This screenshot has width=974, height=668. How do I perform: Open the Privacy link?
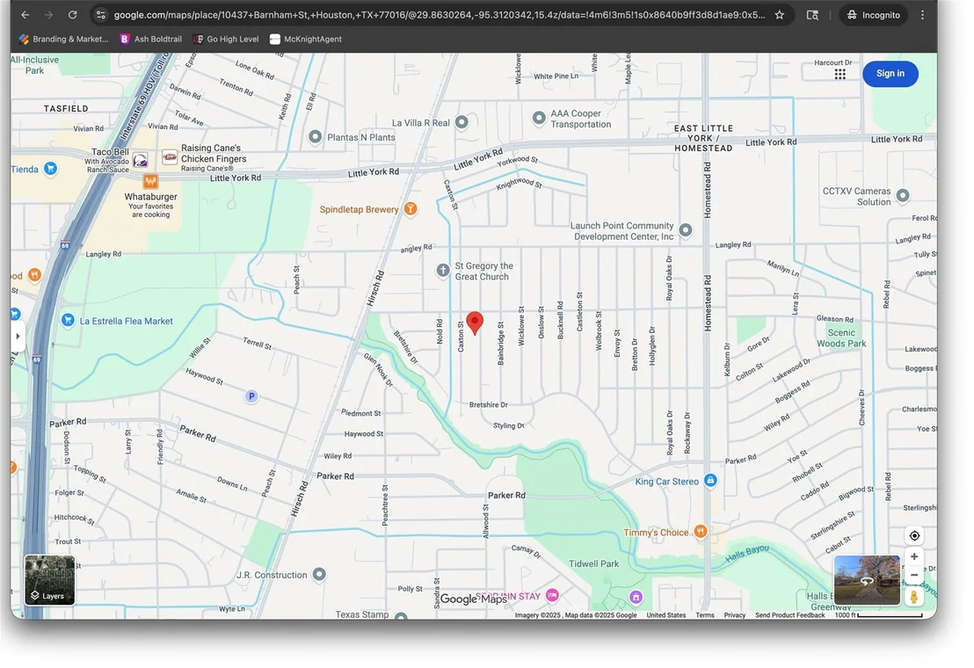[x=734, y=615]
